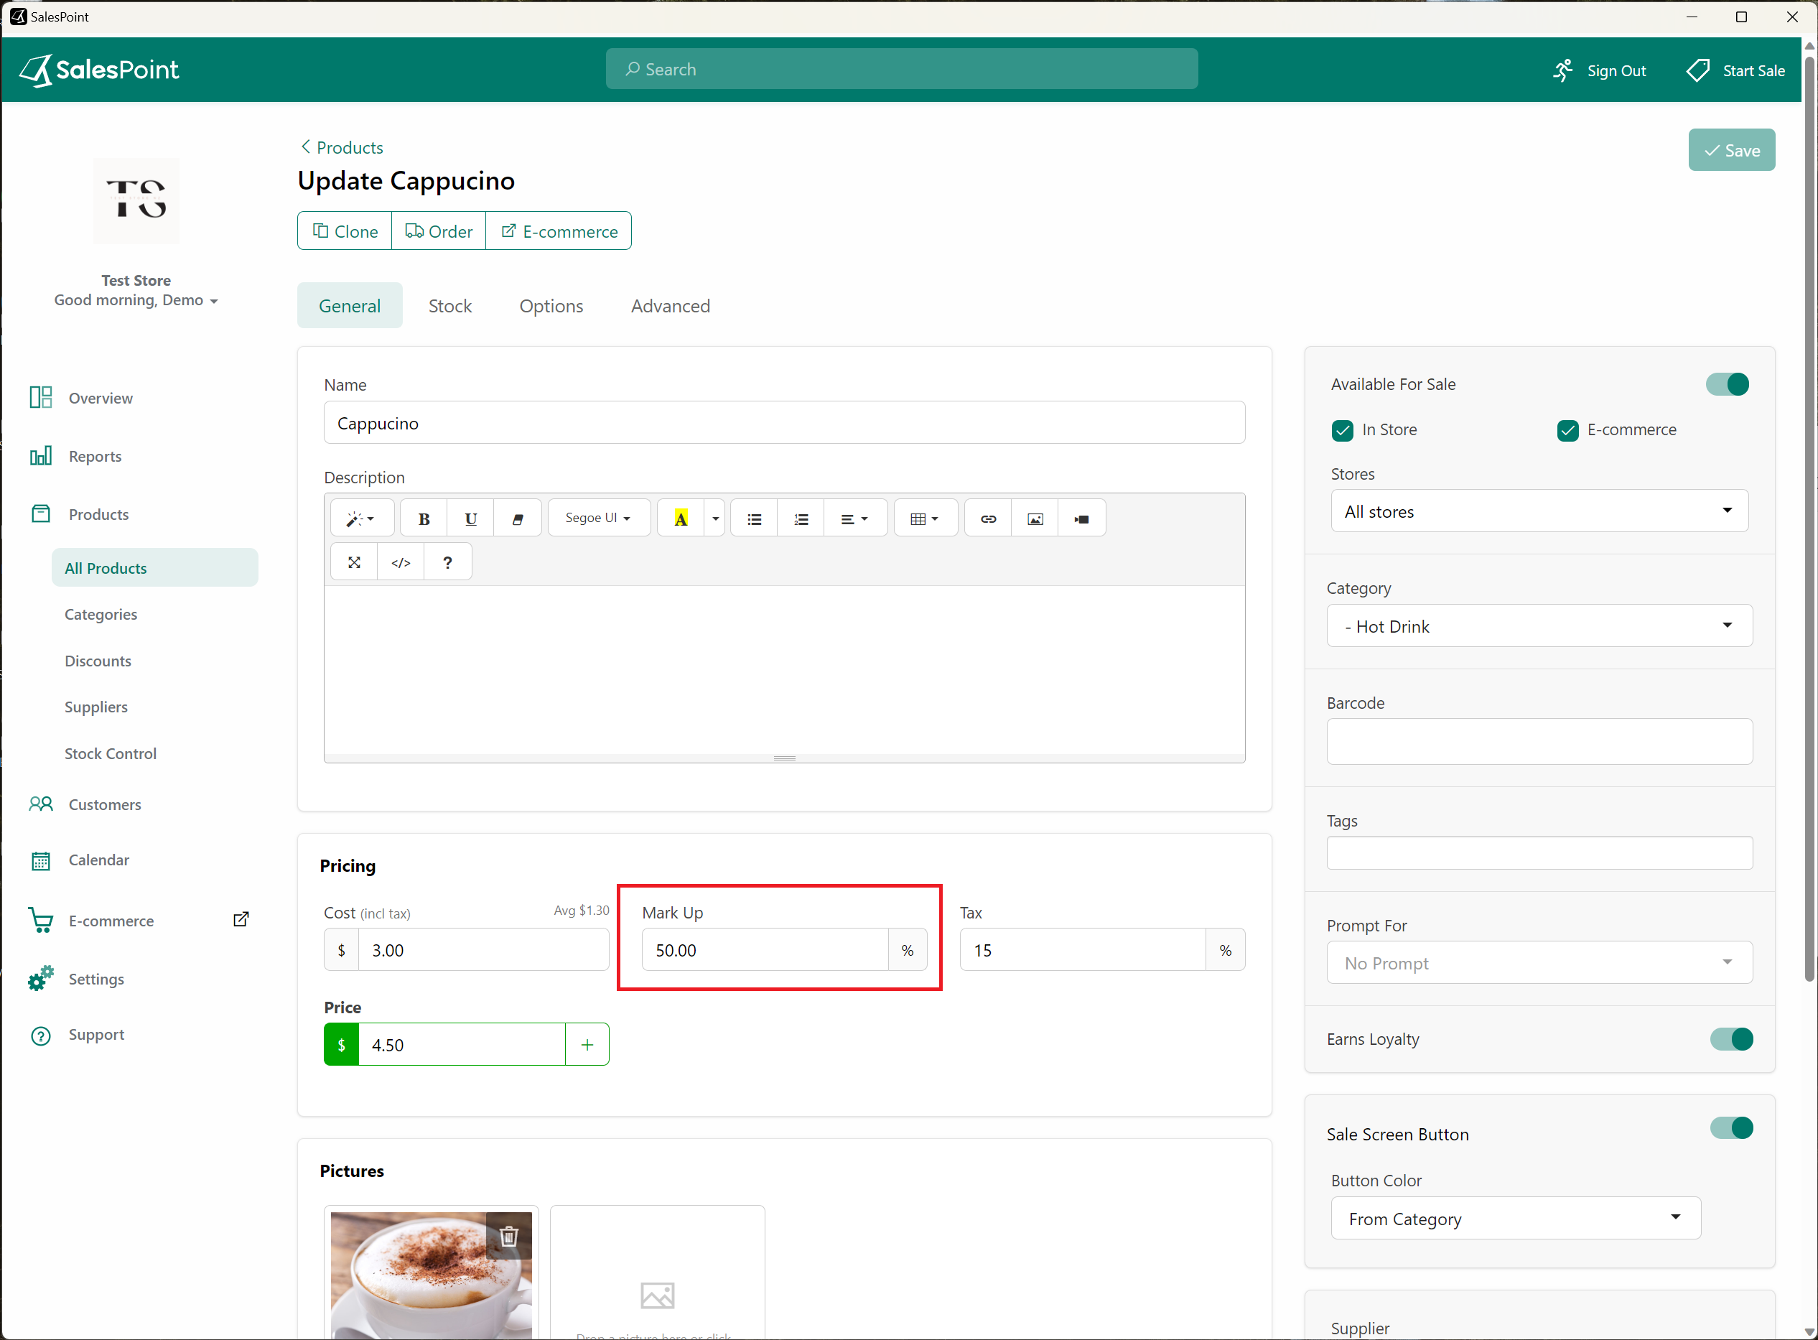The height and width of the screenshot is (1340, 1818).
Task: Apply bold formatting in the description editor
Action: pyautogui.click(x=424, y=518)
